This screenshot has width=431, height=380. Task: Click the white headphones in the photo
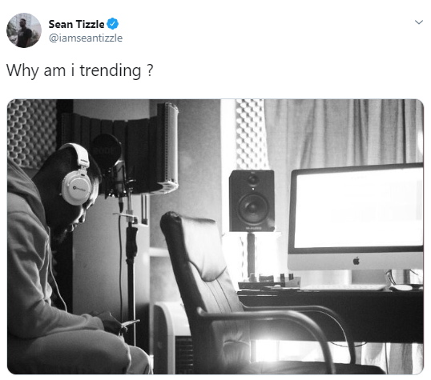click(x=76, y=175)
